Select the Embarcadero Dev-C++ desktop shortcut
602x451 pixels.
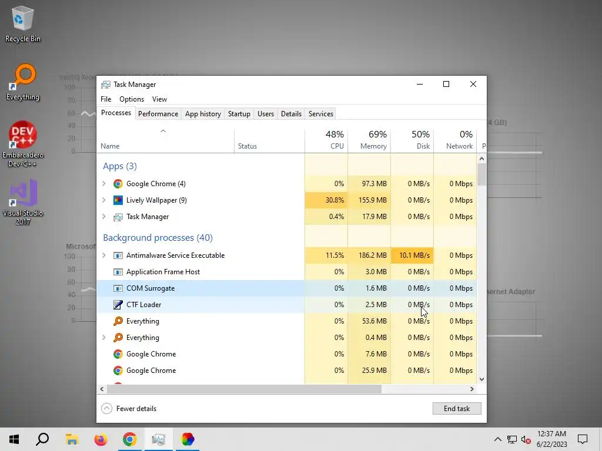pyautogui.click(x=23, y=144)
